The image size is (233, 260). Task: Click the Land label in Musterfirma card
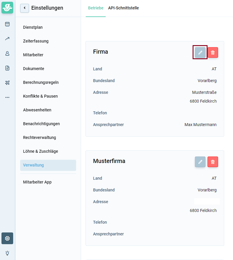tap(97, 178)
